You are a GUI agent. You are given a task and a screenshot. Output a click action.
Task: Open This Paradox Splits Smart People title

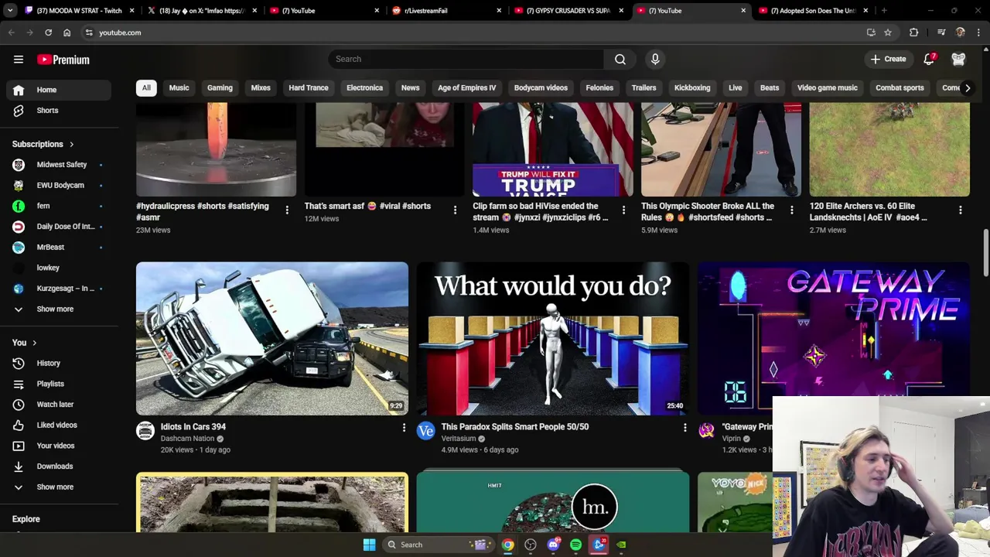[515, 427]
